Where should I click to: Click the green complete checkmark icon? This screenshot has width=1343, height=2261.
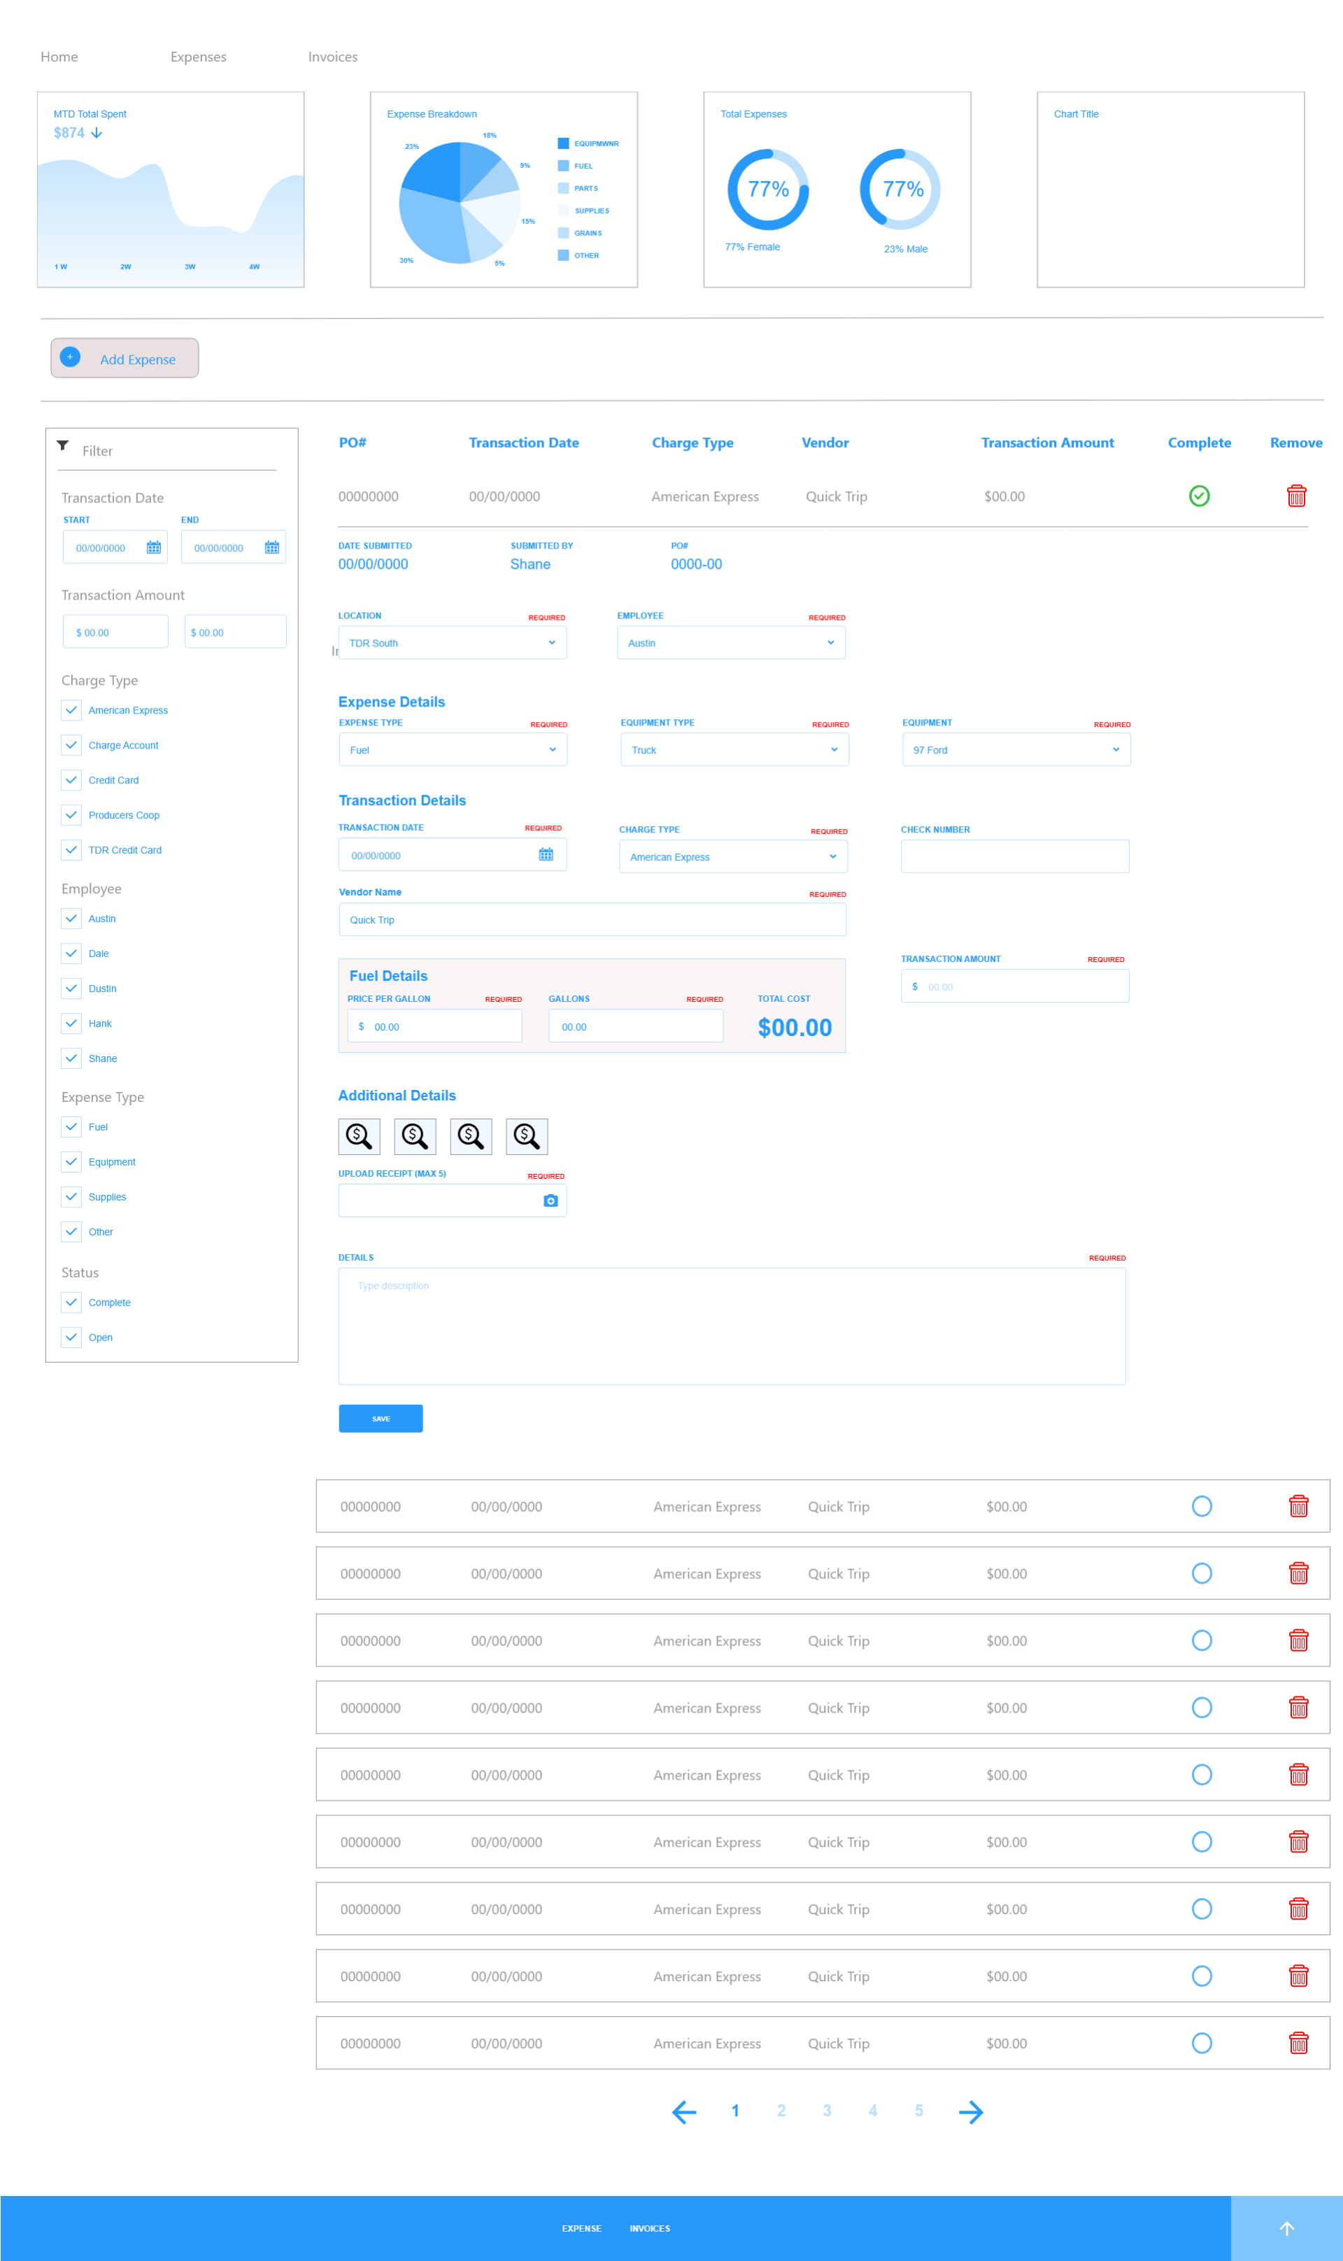1198,496
